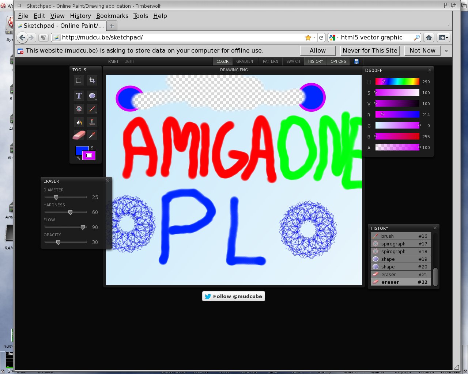This screenshot has height=374, width=468.
Task: Adjust the Alpha channel slider
Action: pos(397,147)
